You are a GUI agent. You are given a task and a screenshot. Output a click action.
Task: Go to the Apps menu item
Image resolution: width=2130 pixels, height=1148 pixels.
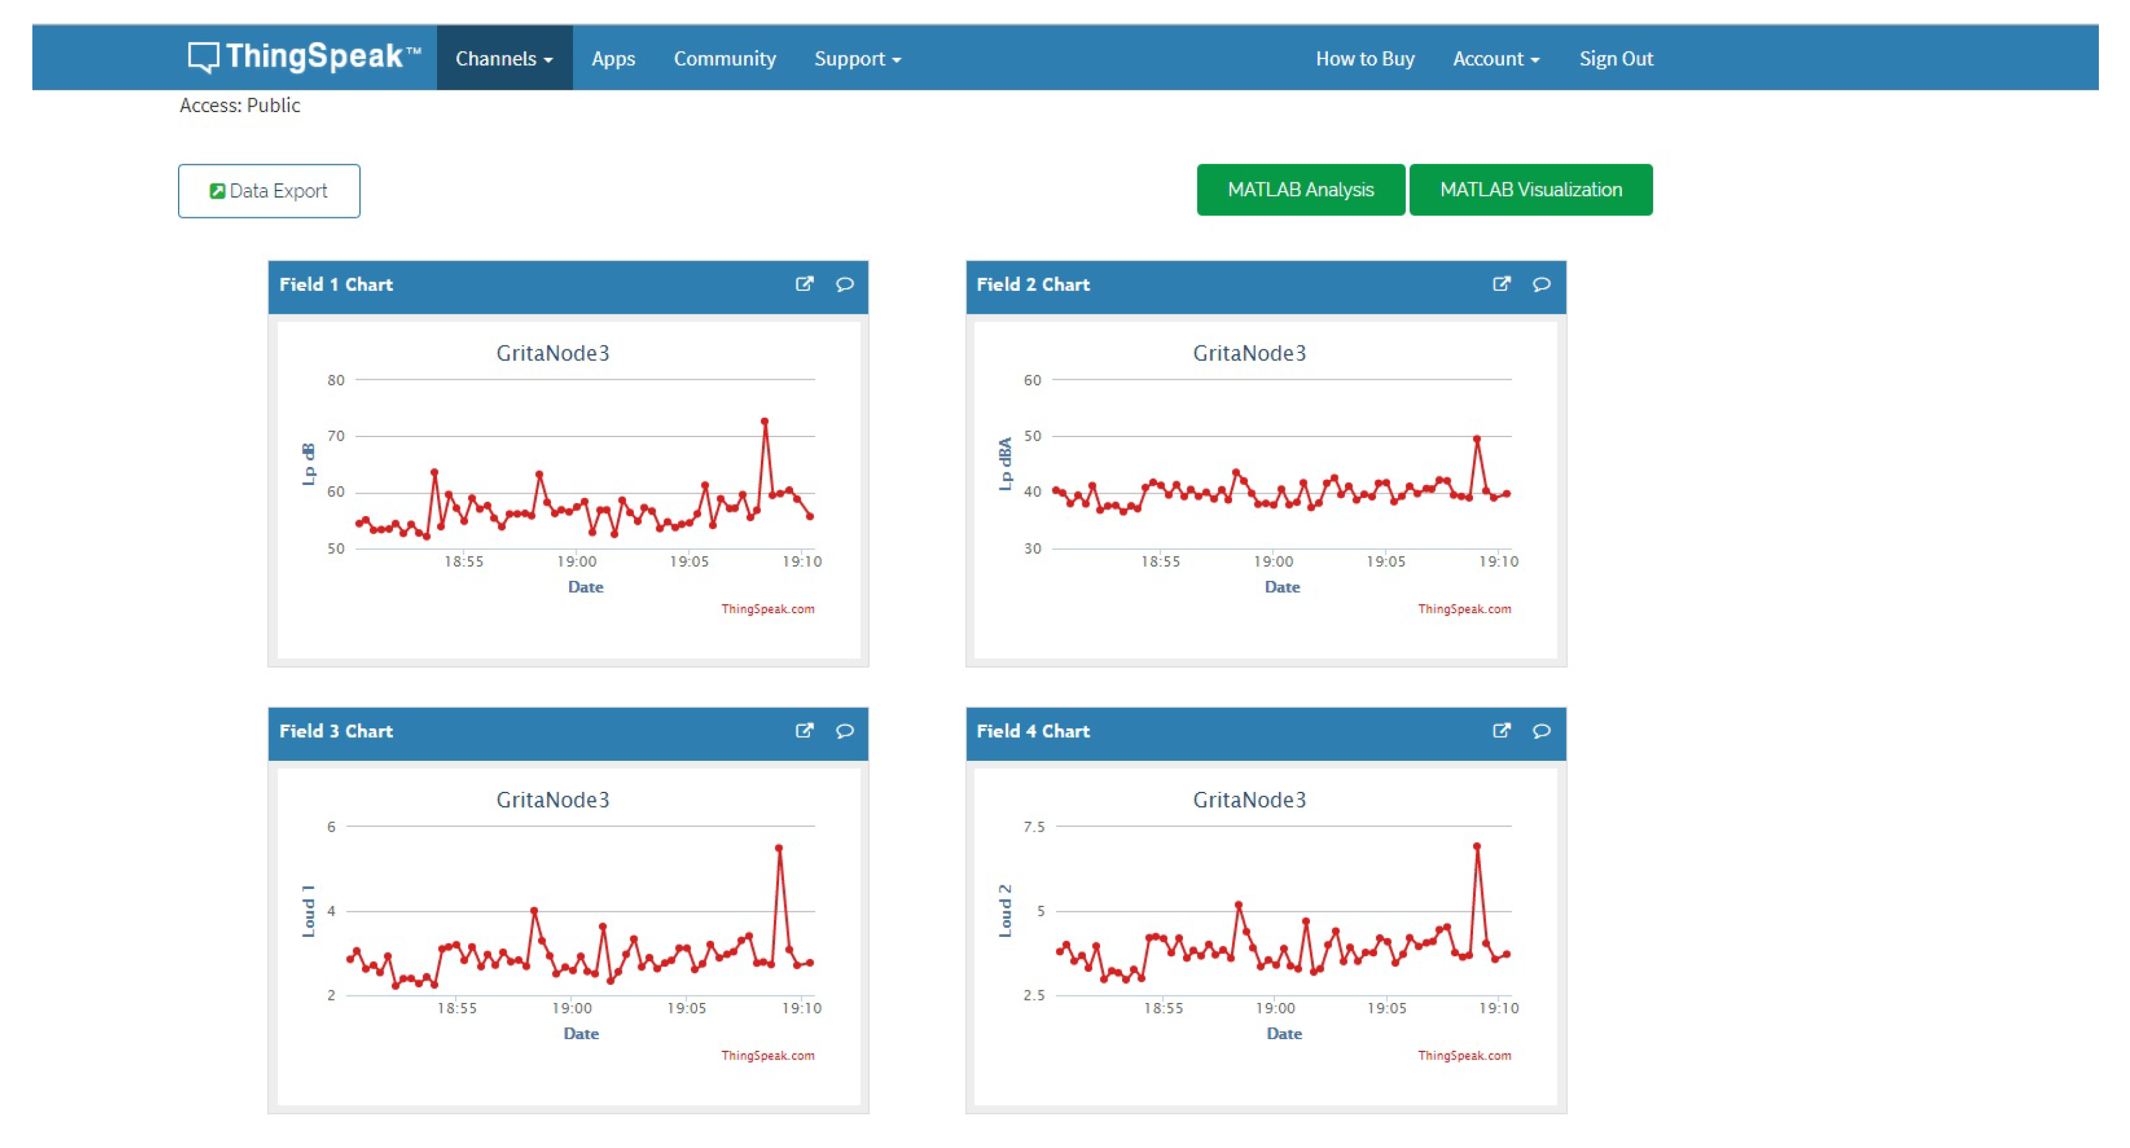[x=613, y=59]
